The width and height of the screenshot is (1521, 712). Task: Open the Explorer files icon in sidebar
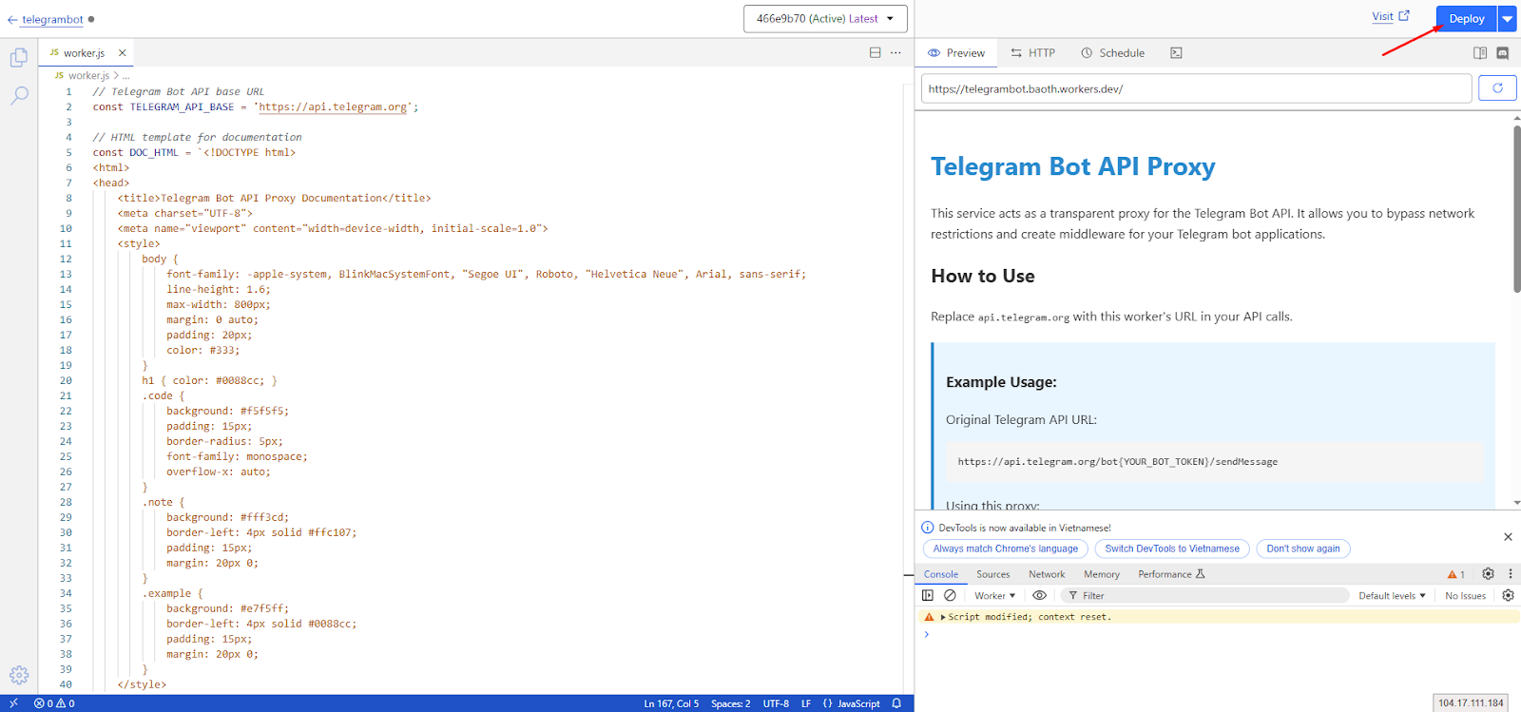[x=18, y=58]
